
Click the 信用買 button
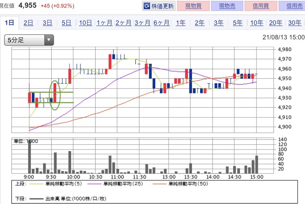(x=261, y=6)
